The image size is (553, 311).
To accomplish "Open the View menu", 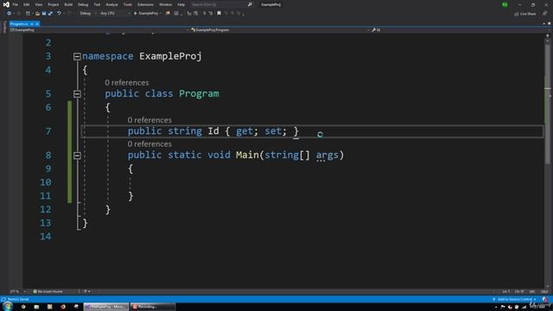I will [x=38, y=4].
